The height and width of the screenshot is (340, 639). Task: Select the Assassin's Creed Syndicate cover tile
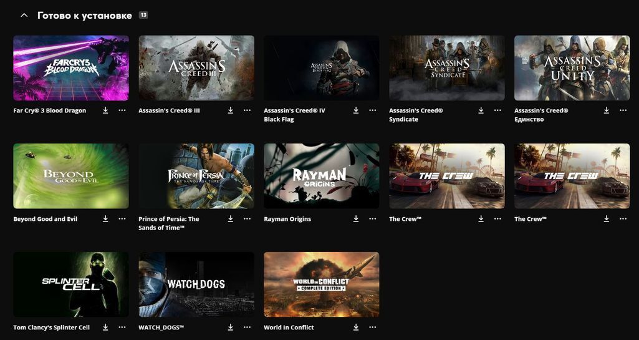[447, 67]
